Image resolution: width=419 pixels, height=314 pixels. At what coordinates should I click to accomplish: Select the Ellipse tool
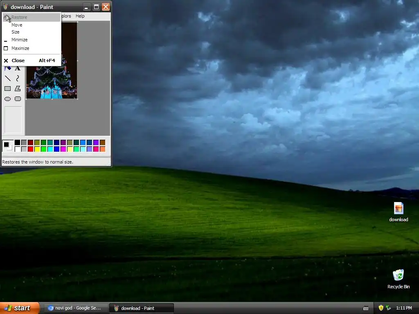(7, 99)
